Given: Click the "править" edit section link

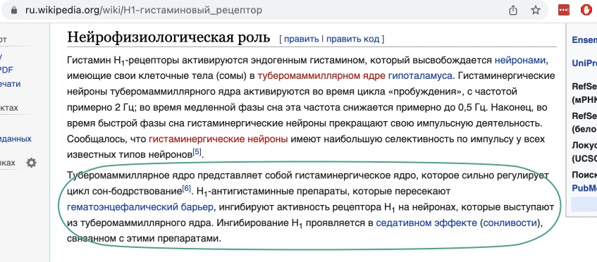Looking at the screenshot, I should coord(302,39).
